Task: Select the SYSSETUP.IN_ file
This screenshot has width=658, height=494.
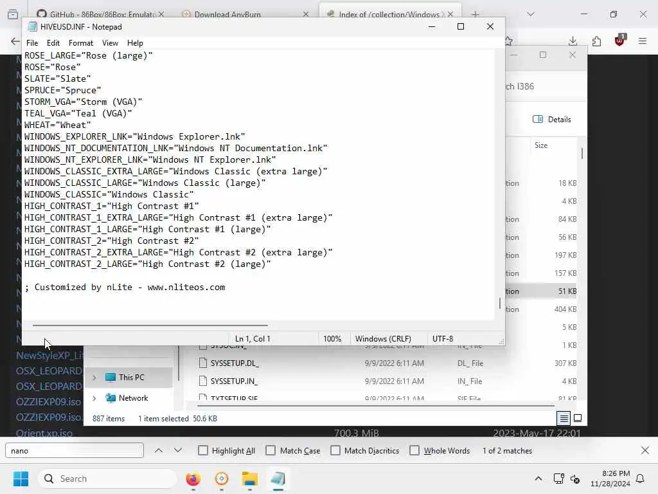Action: [x=234, y=381]
